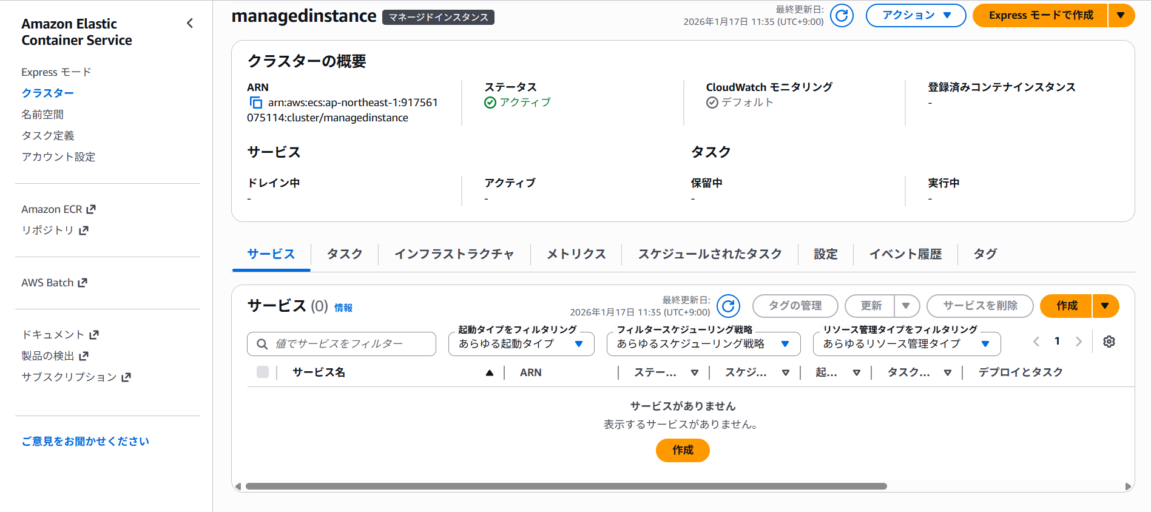Expand スケジューリング戦略 filter dropdown

tap(703, 344)
